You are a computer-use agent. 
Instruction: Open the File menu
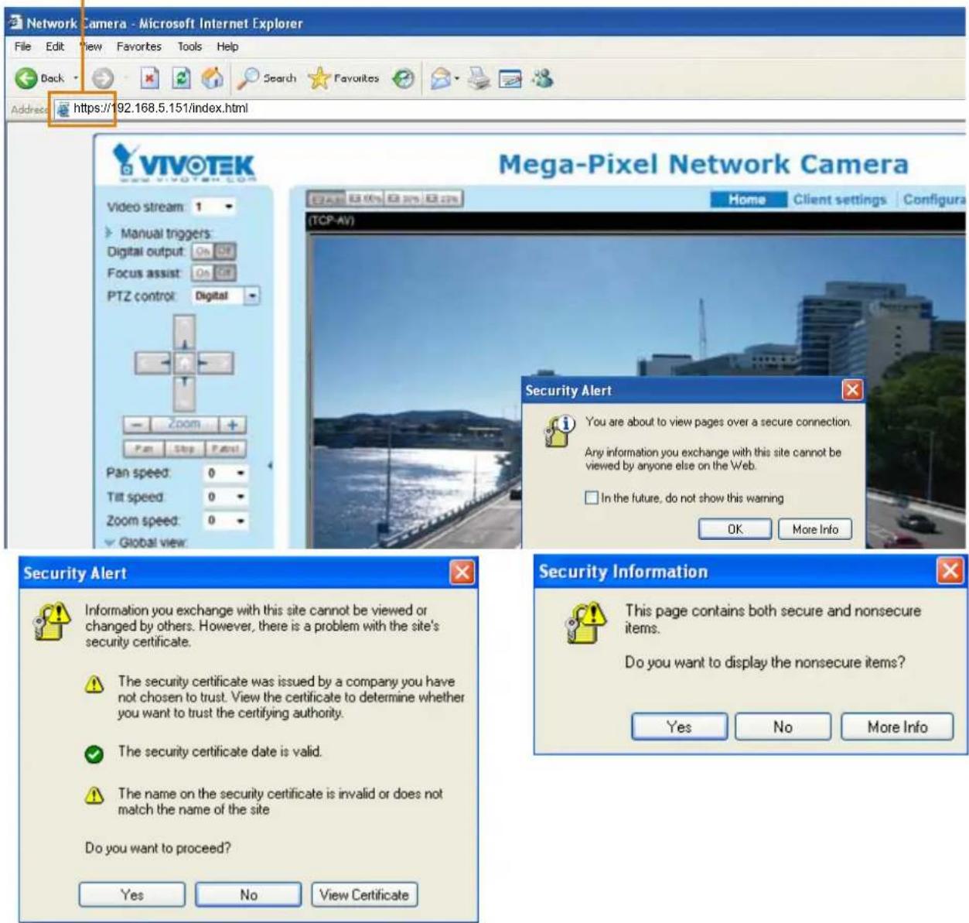23,46
